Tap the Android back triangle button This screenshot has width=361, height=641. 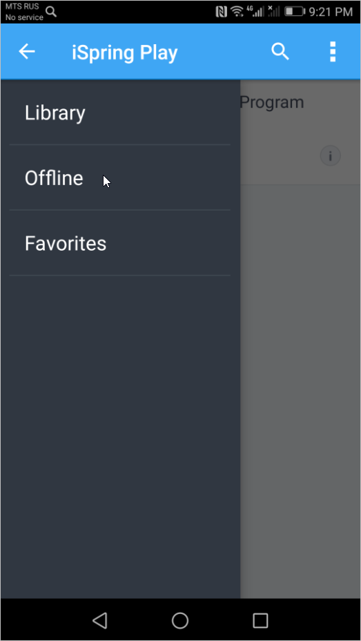coord(99,620)
